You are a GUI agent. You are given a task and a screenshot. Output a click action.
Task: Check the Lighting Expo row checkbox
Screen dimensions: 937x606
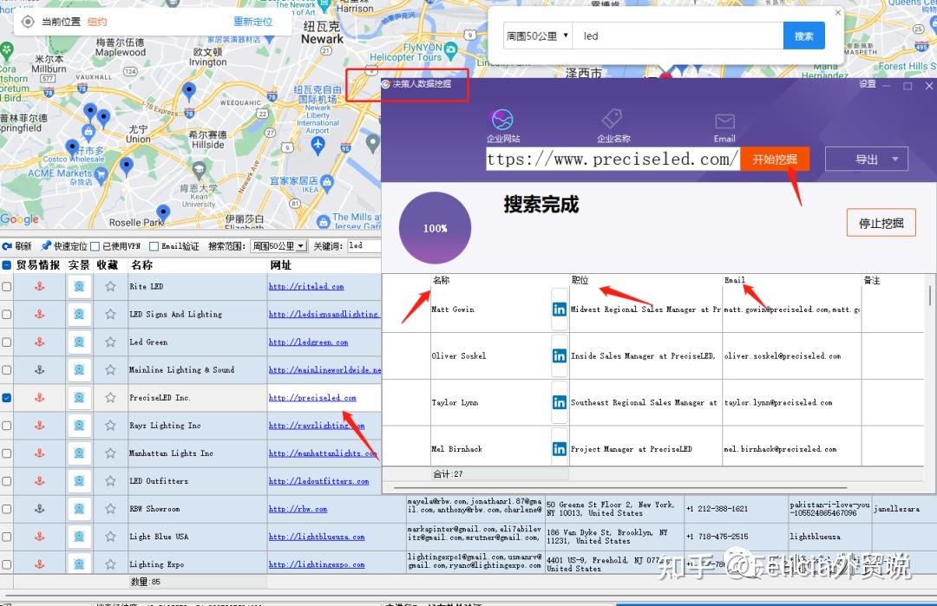click(x=7, y=564)
